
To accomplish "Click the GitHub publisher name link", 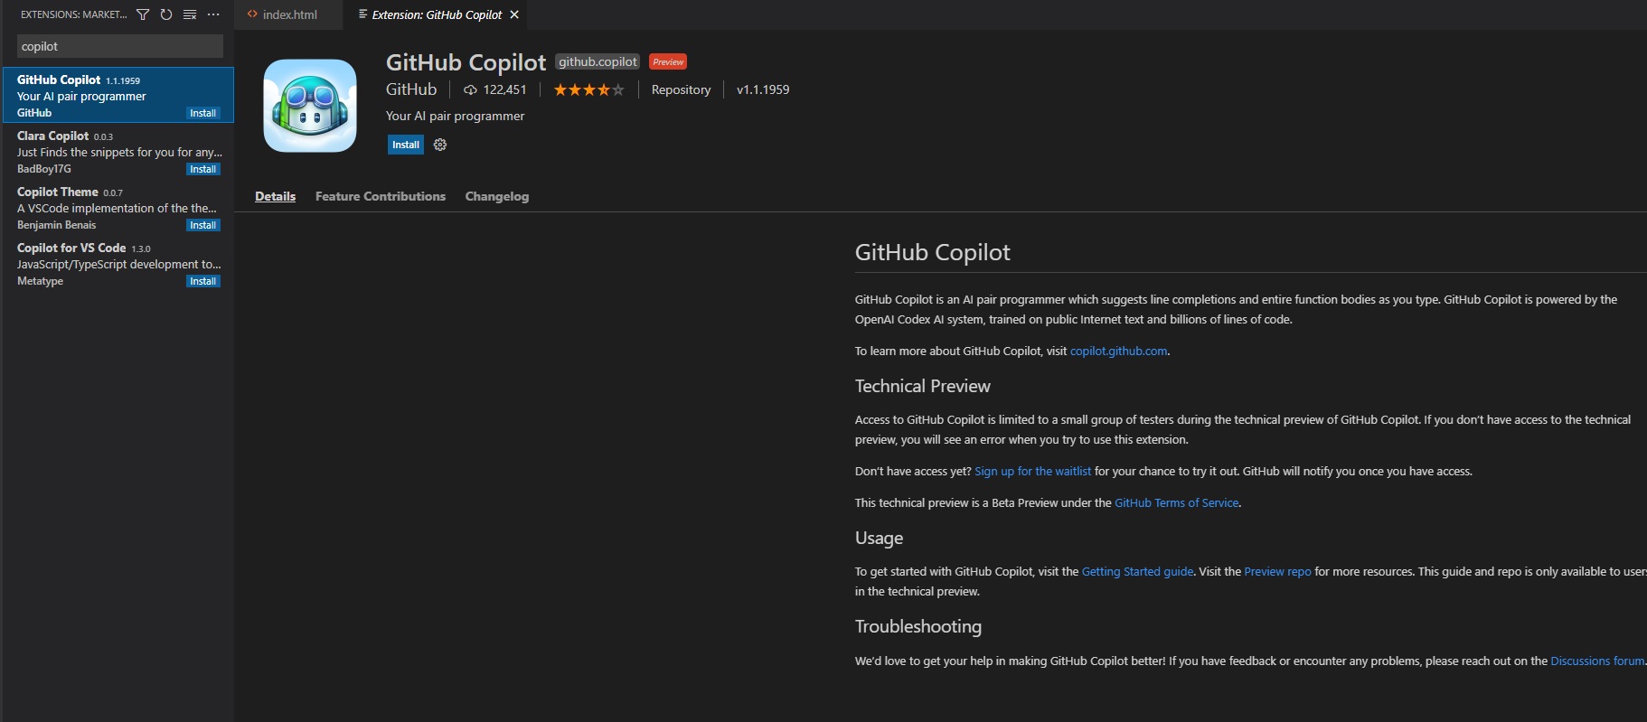I will (411, 89).
